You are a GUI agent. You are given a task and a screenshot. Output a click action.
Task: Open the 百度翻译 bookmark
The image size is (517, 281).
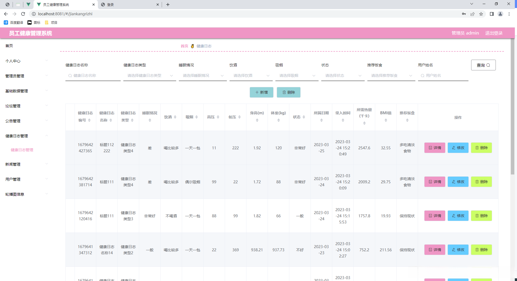14,22
